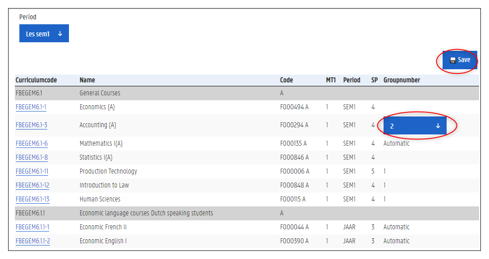Click the down arrow in the group number selector
Screen dimensions: 489x259
[x=438, y=126]
